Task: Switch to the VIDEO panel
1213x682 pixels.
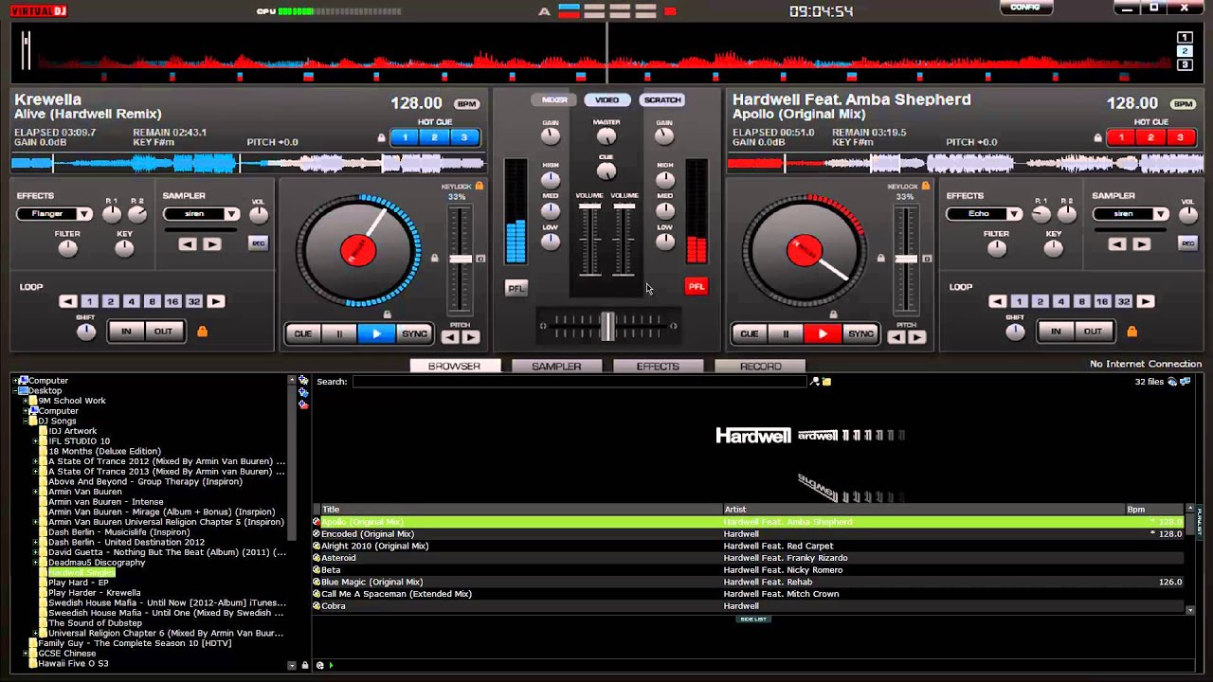Action: tap(607, 99)
